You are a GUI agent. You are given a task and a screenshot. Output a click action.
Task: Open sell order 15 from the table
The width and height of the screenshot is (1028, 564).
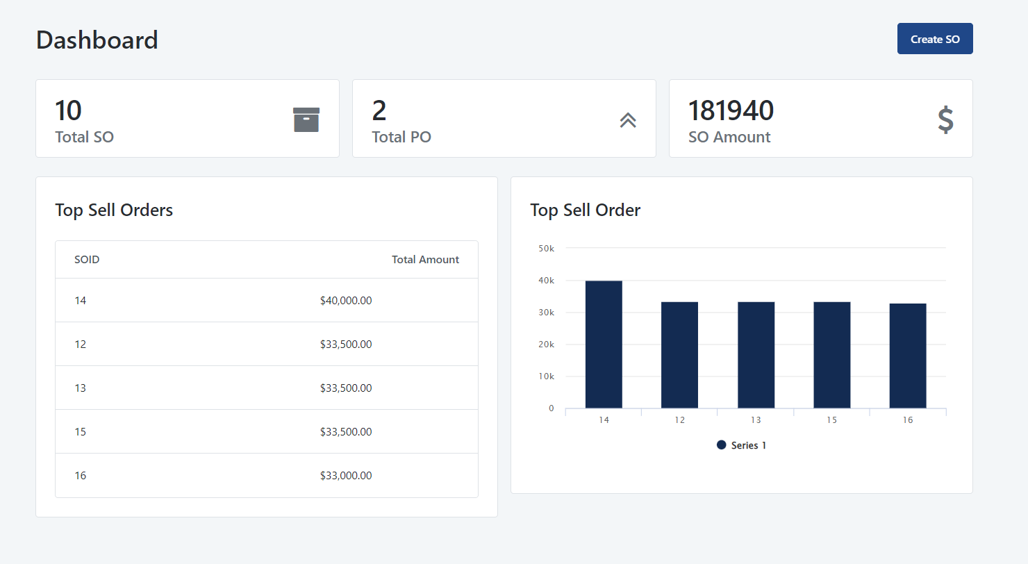coord(80,431)
